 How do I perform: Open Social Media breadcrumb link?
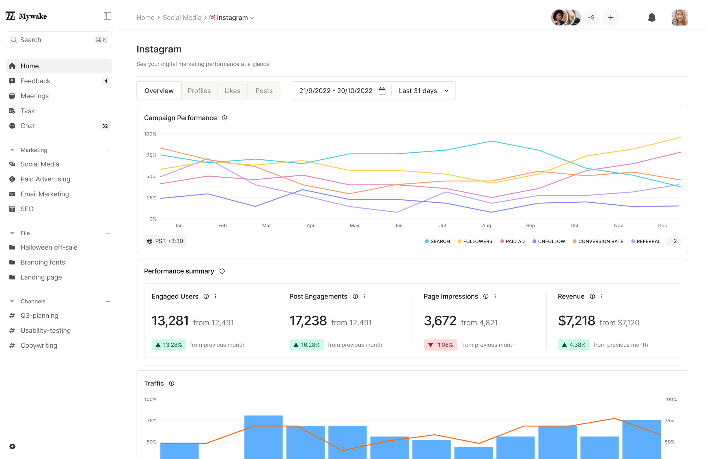[182, 18]
